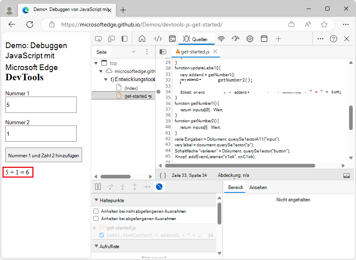Click the deactivate breakpoints icon
Image resolution: width=356 pixels, height=260 pixels.
(x=160, y=187)
